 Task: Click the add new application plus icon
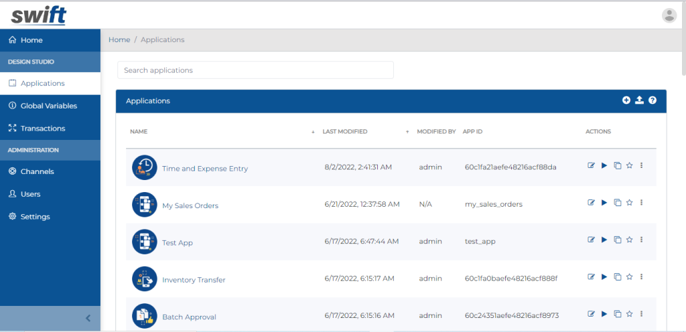click(626, 100)
